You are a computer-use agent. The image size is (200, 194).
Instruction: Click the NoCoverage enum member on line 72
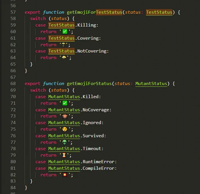tap(96, 110)
